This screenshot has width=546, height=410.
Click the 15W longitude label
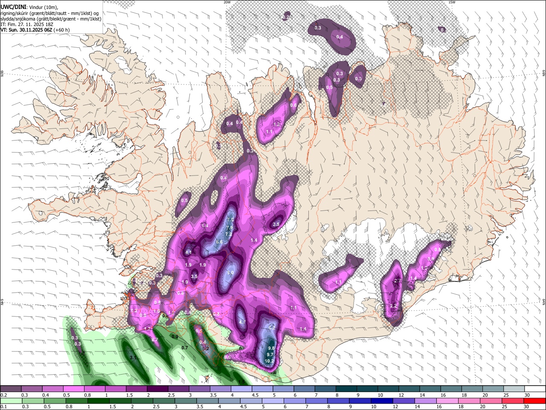452,2
